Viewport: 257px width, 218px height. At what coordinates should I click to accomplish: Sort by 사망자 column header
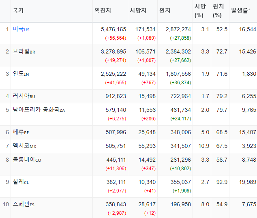(138, 11)
